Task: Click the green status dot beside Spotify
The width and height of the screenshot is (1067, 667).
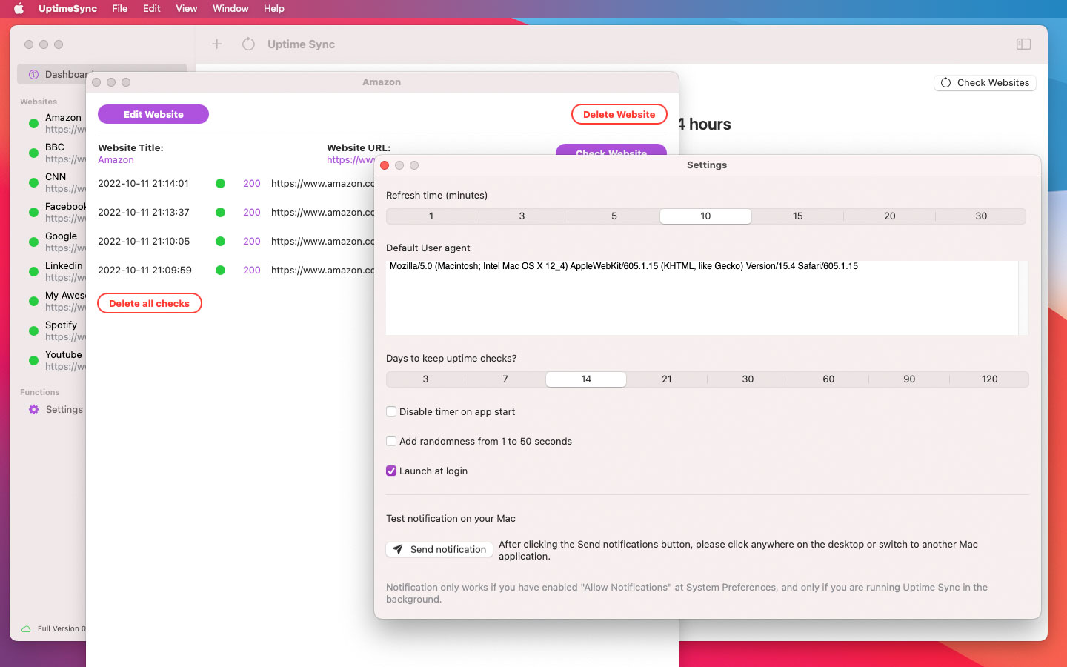Action: 33,331
